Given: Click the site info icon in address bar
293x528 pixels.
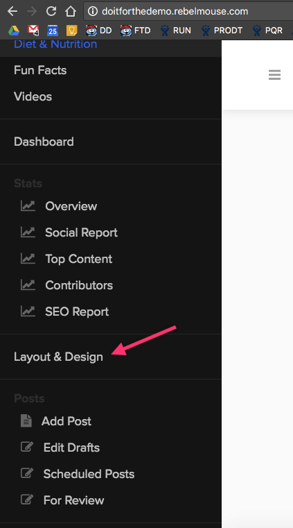Looking at the screenshot, I should pyautogui.click(x=92, y=11).
